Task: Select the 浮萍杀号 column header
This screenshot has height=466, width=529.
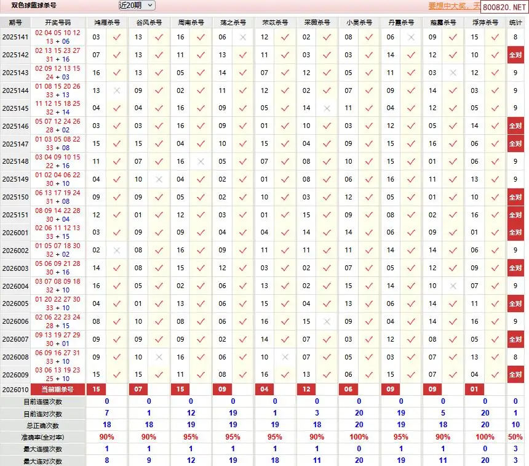Action: [485, 22]
